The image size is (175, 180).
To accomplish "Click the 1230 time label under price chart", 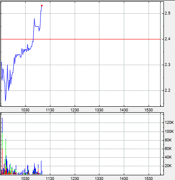I will point(75,110).
